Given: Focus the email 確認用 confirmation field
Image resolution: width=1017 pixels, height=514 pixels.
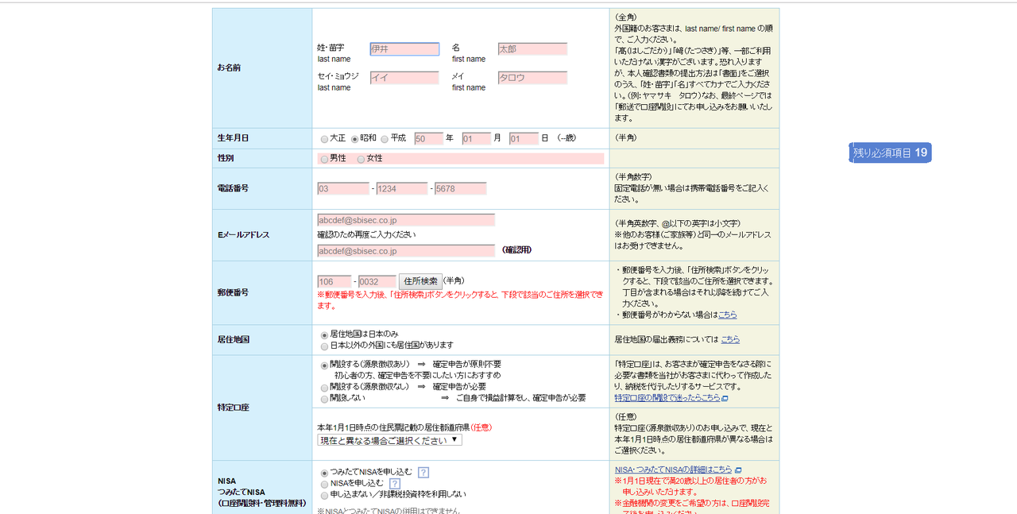Looking at the screenshot, I should click(x=406, y=251).
